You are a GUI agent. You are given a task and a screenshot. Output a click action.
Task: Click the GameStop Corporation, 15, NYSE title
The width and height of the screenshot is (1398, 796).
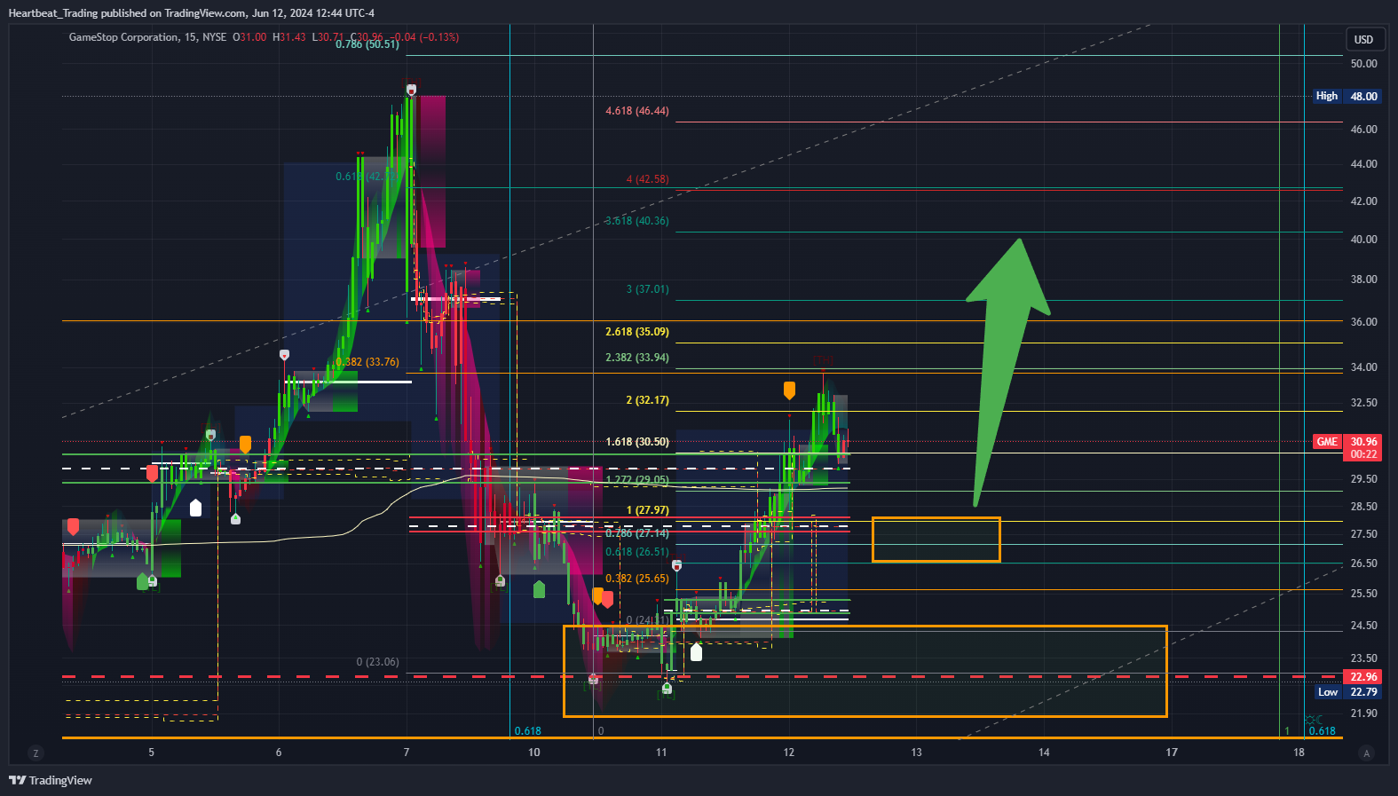pyautogui.click(x=147, y=37)
